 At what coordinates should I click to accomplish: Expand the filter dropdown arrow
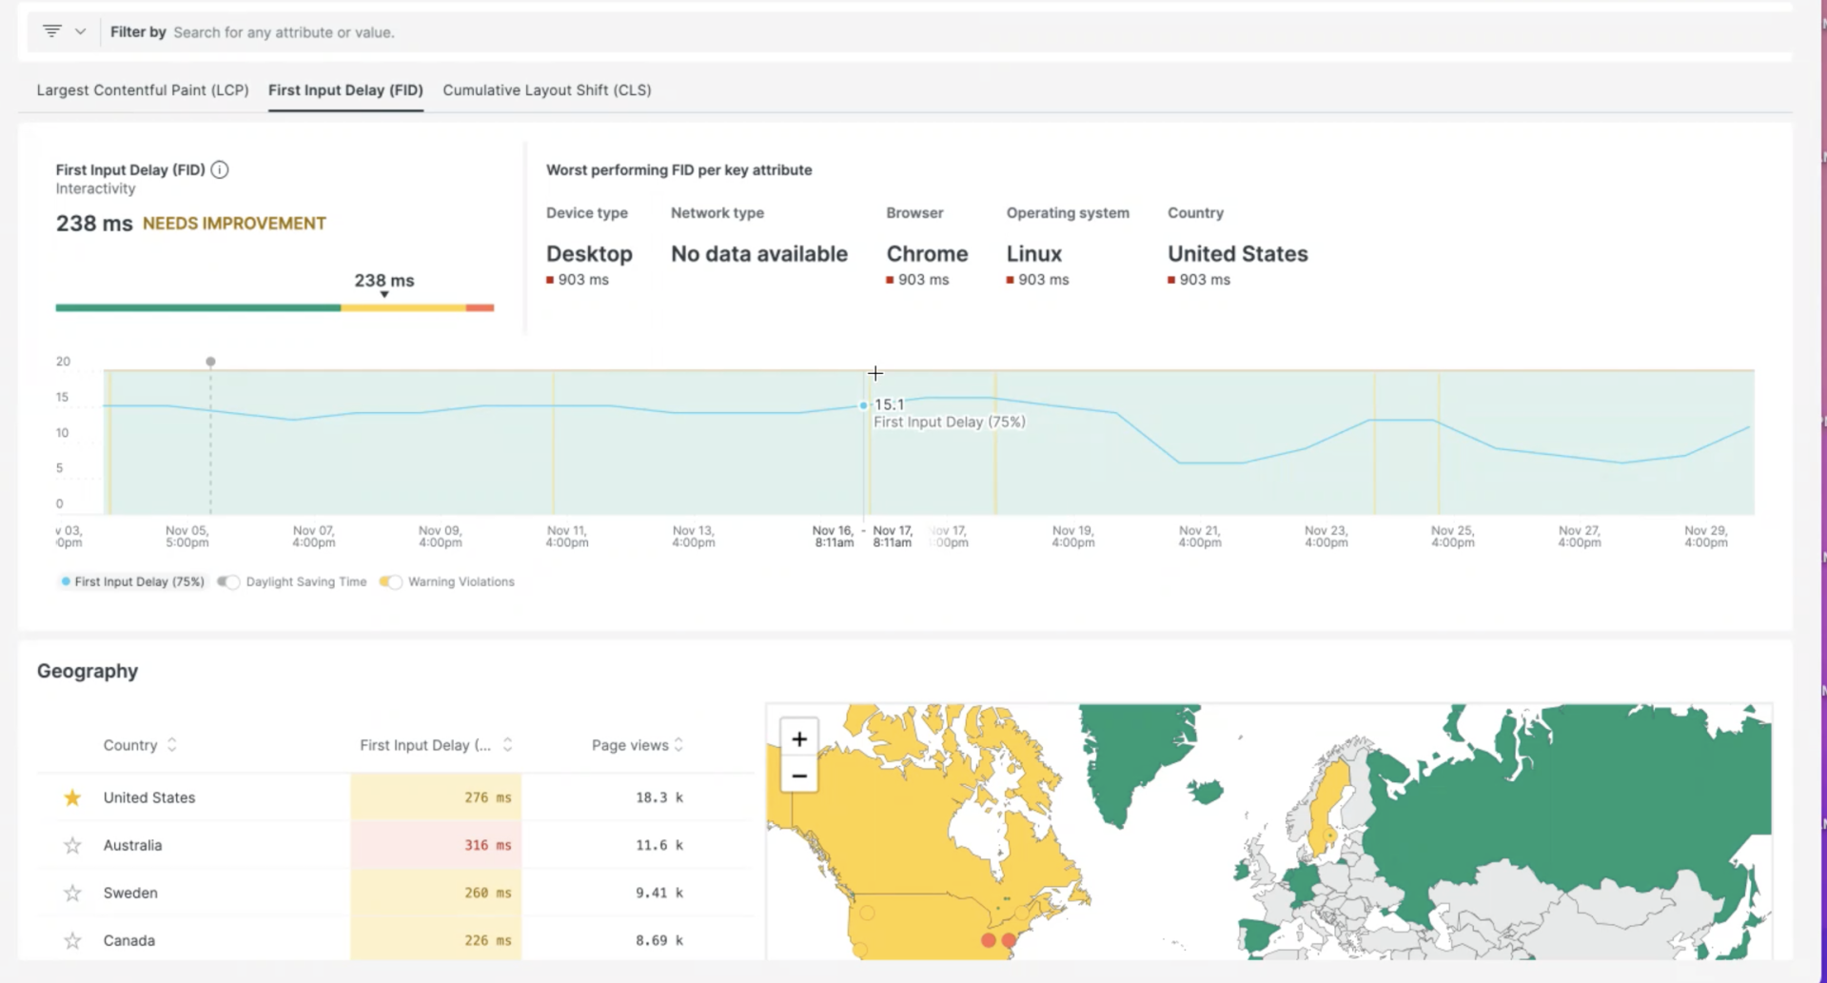click(x=82, y=30)
